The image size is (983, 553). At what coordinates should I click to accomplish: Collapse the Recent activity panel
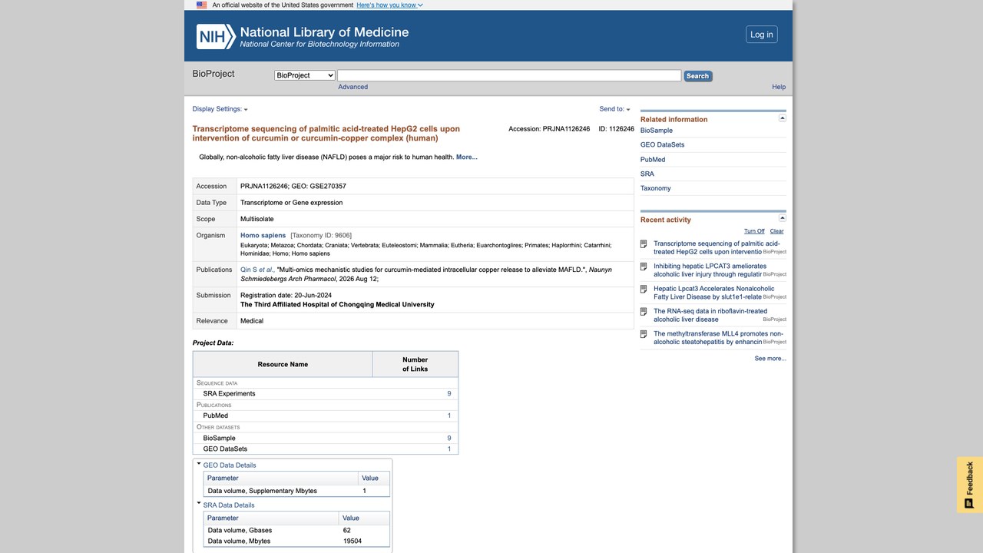tap(783, 219)
